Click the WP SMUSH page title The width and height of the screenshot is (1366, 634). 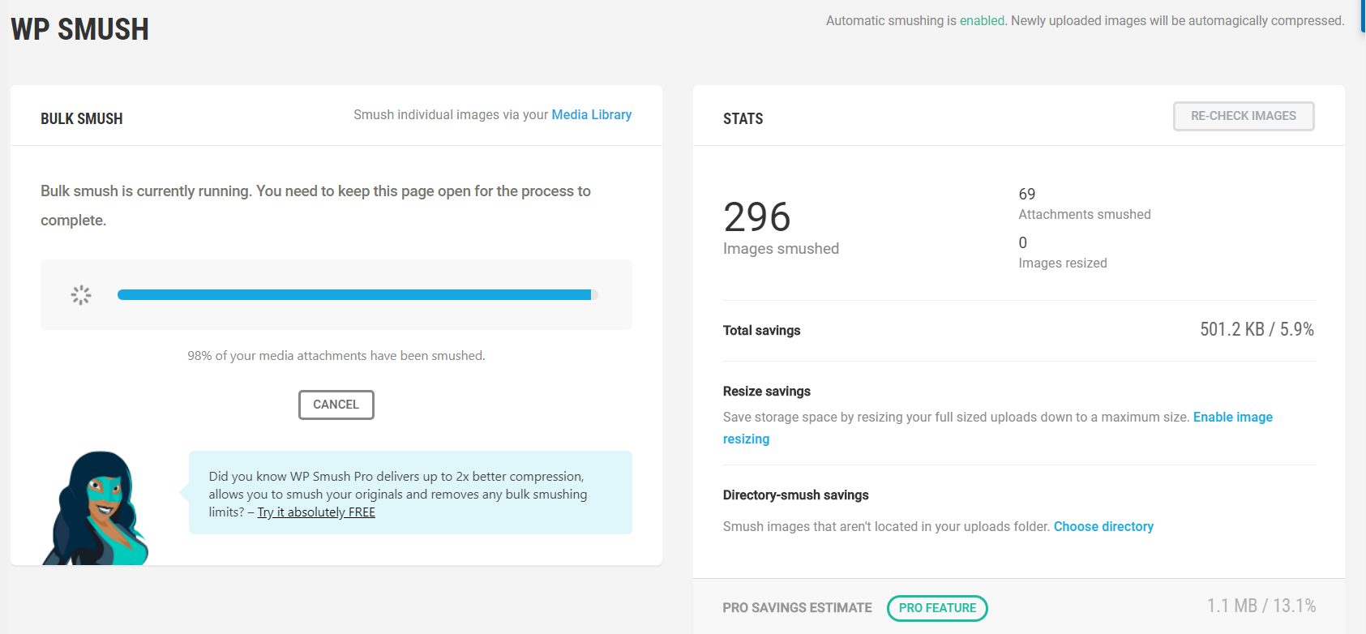(79, 30)
